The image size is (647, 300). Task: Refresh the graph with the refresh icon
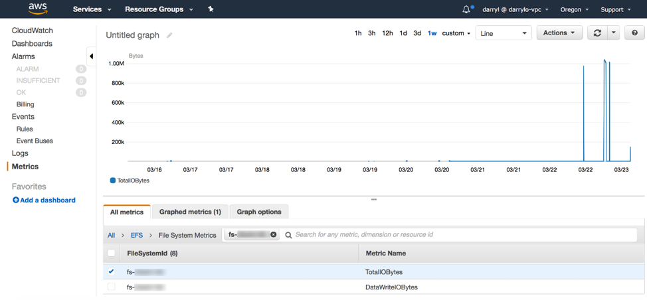point(597,33)
